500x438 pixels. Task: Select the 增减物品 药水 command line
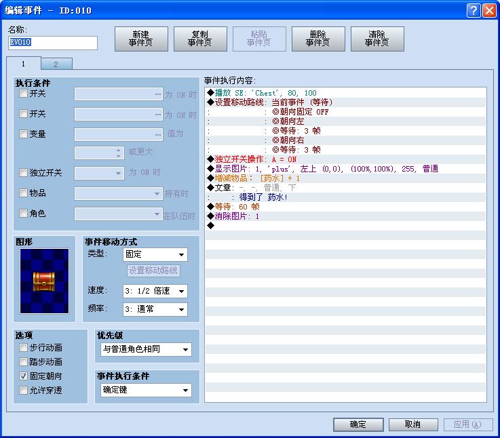click(x=346, y=178)
